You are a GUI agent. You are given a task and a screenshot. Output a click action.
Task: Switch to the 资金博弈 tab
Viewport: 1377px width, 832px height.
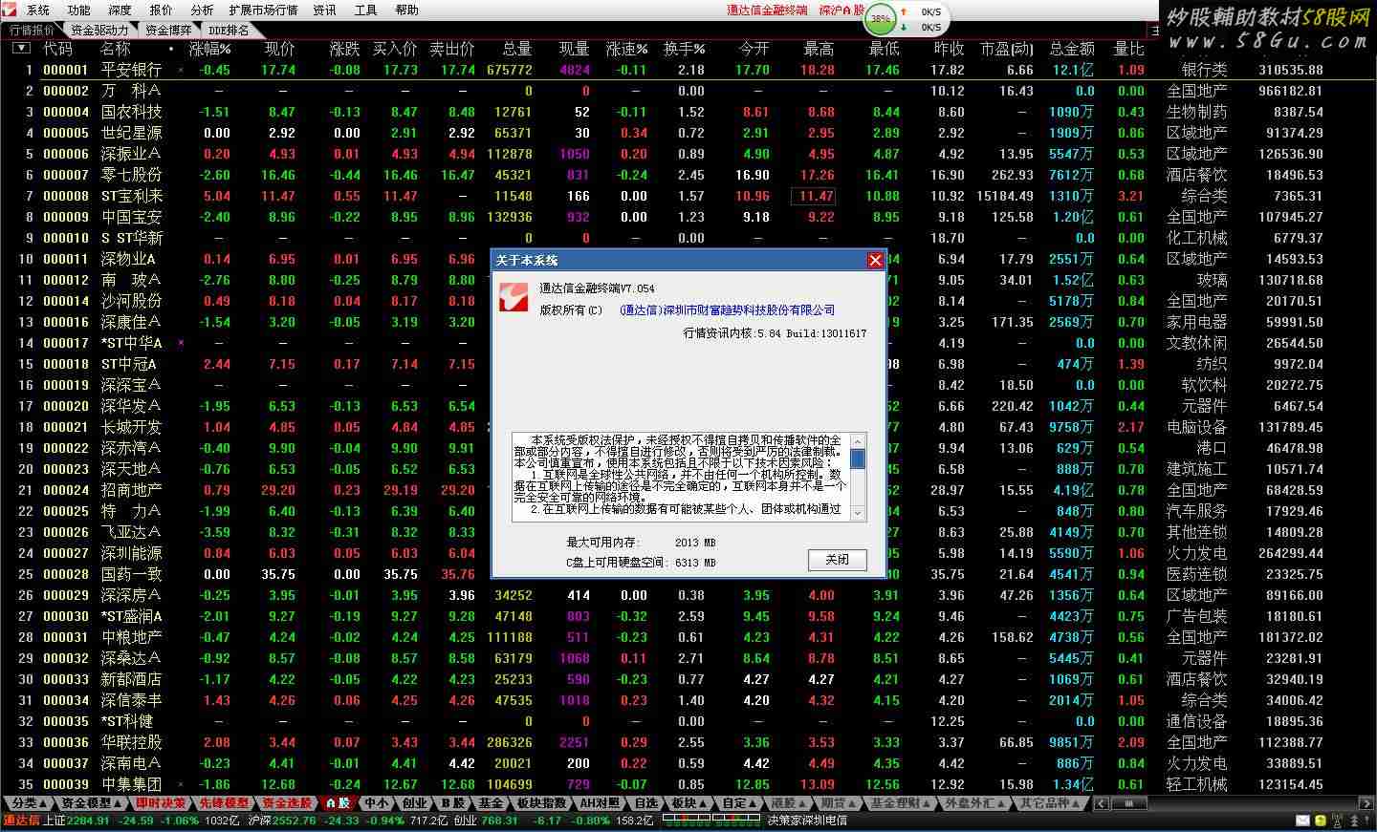pyautogui.click(x=168, y=30)
